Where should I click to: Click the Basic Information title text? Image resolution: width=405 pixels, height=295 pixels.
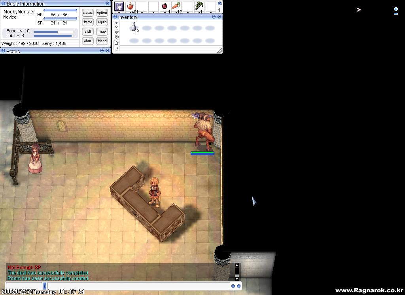[25, 4]
